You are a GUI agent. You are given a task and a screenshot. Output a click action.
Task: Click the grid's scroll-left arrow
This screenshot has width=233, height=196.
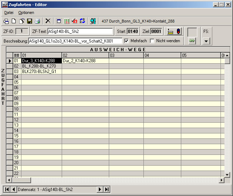pos(9,180)
